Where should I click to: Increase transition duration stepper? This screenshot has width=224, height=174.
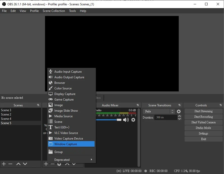point(180,116)
